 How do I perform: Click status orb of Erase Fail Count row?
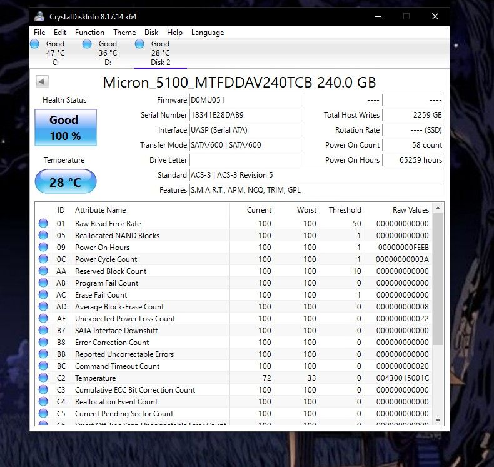pyautogui.click(x=43, y=294)
